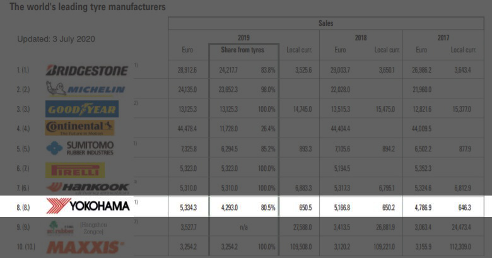Select the Goodyear logo
Image resolution: width=492 pixels, height=258 pixels.
click(x=82, y=109)
